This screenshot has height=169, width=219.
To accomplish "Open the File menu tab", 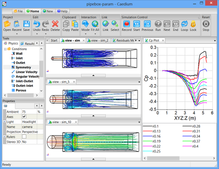I will [18, 11].
